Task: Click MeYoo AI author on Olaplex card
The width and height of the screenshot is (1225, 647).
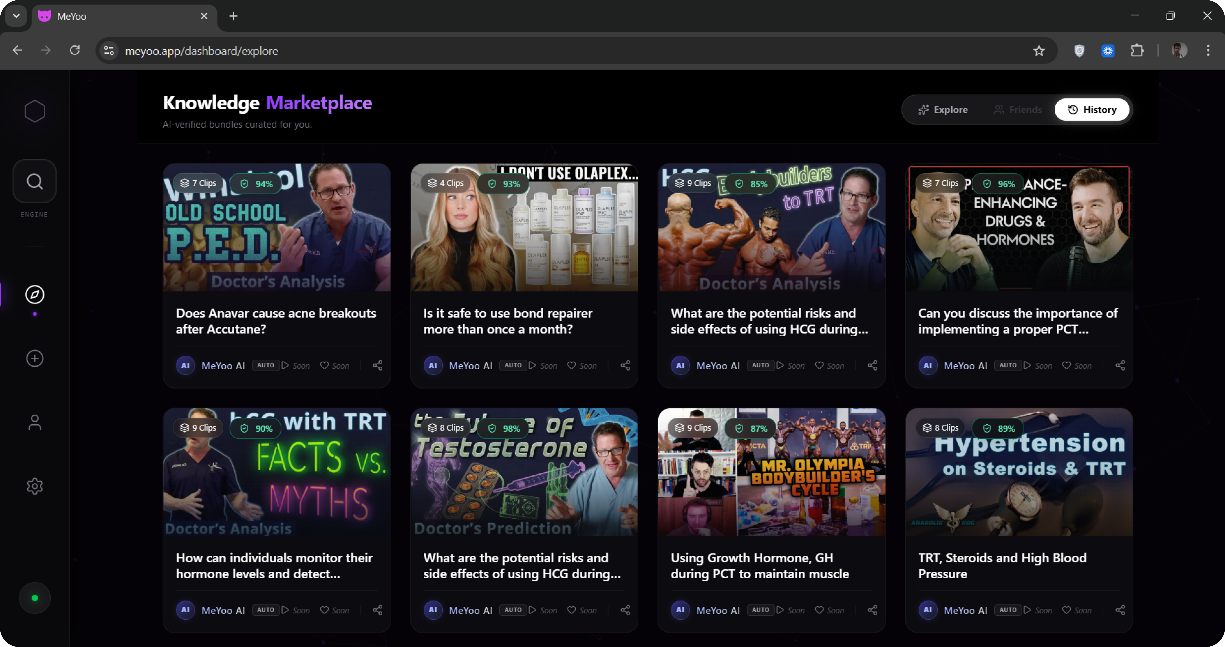Action: (470, 366)
